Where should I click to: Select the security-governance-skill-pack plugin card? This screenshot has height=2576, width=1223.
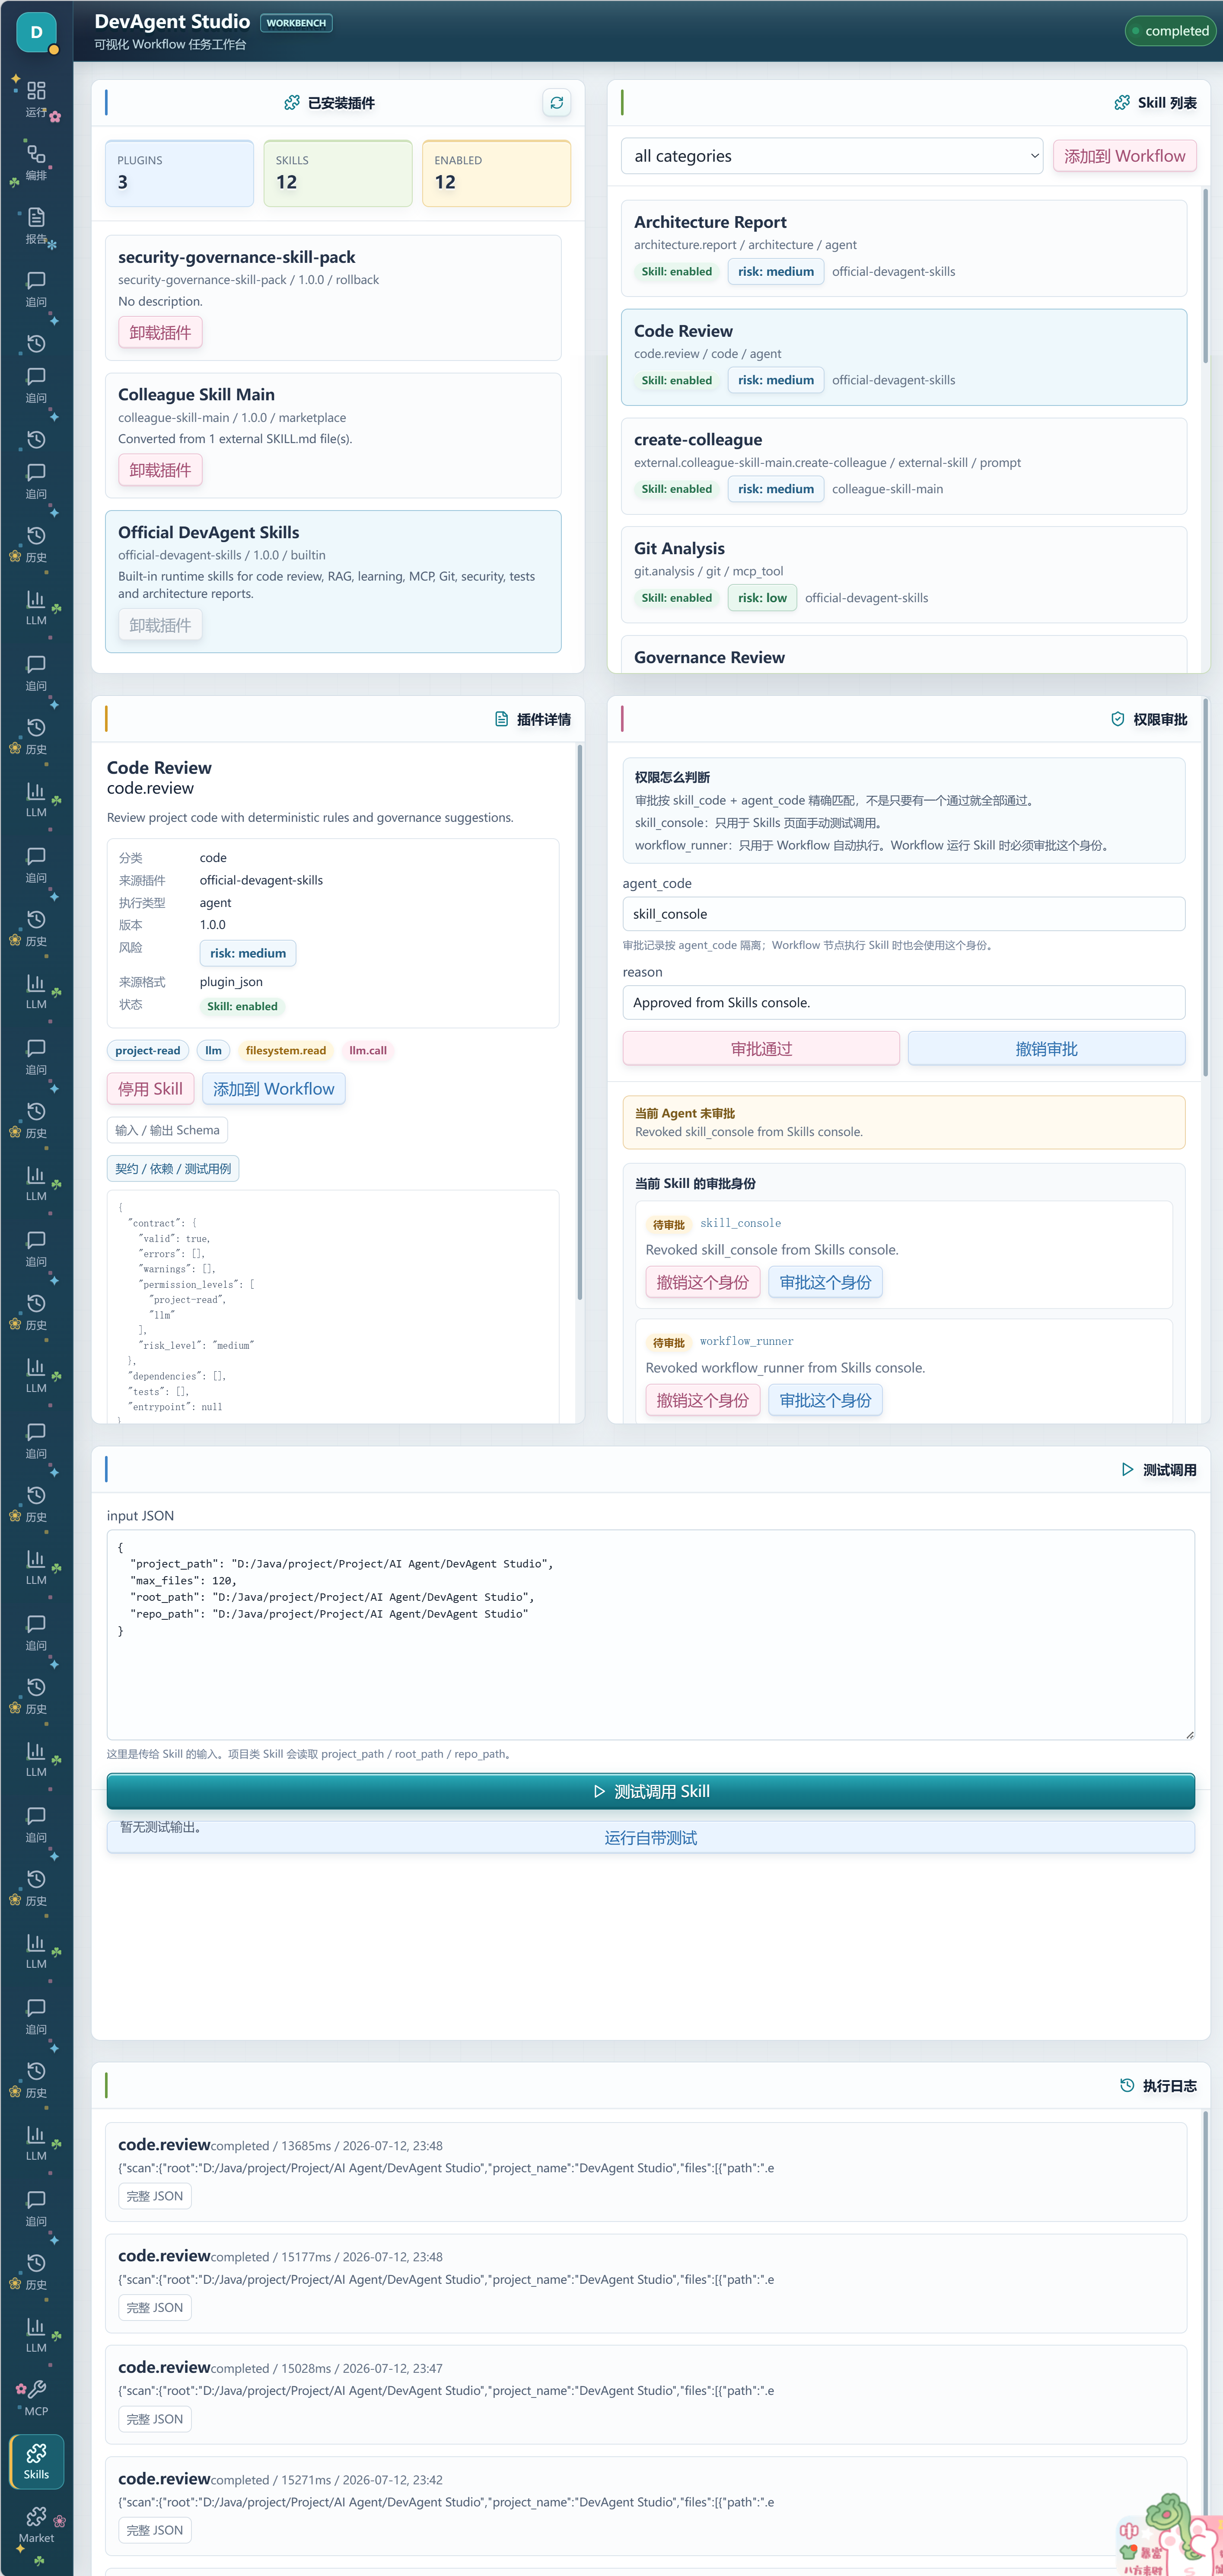[x=333, y=298]
